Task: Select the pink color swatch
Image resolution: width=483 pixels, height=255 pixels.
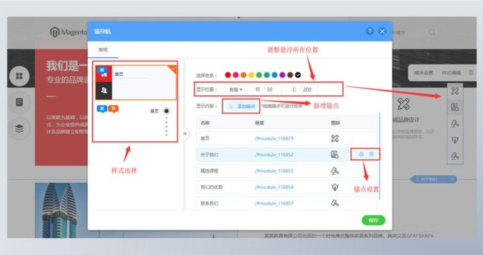Action: tap(235, 75)
